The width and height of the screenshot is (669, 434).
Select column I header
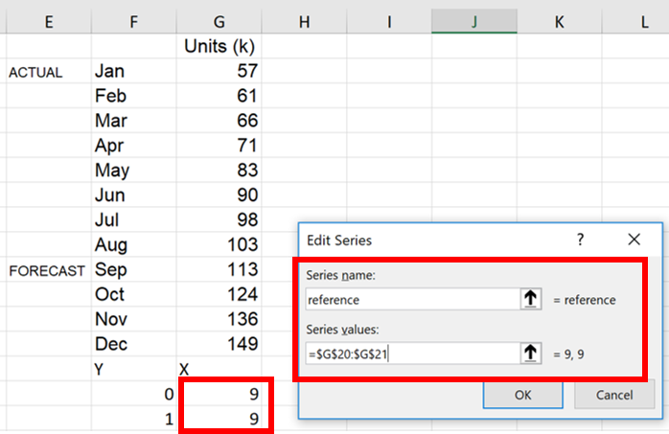[389, 21]
